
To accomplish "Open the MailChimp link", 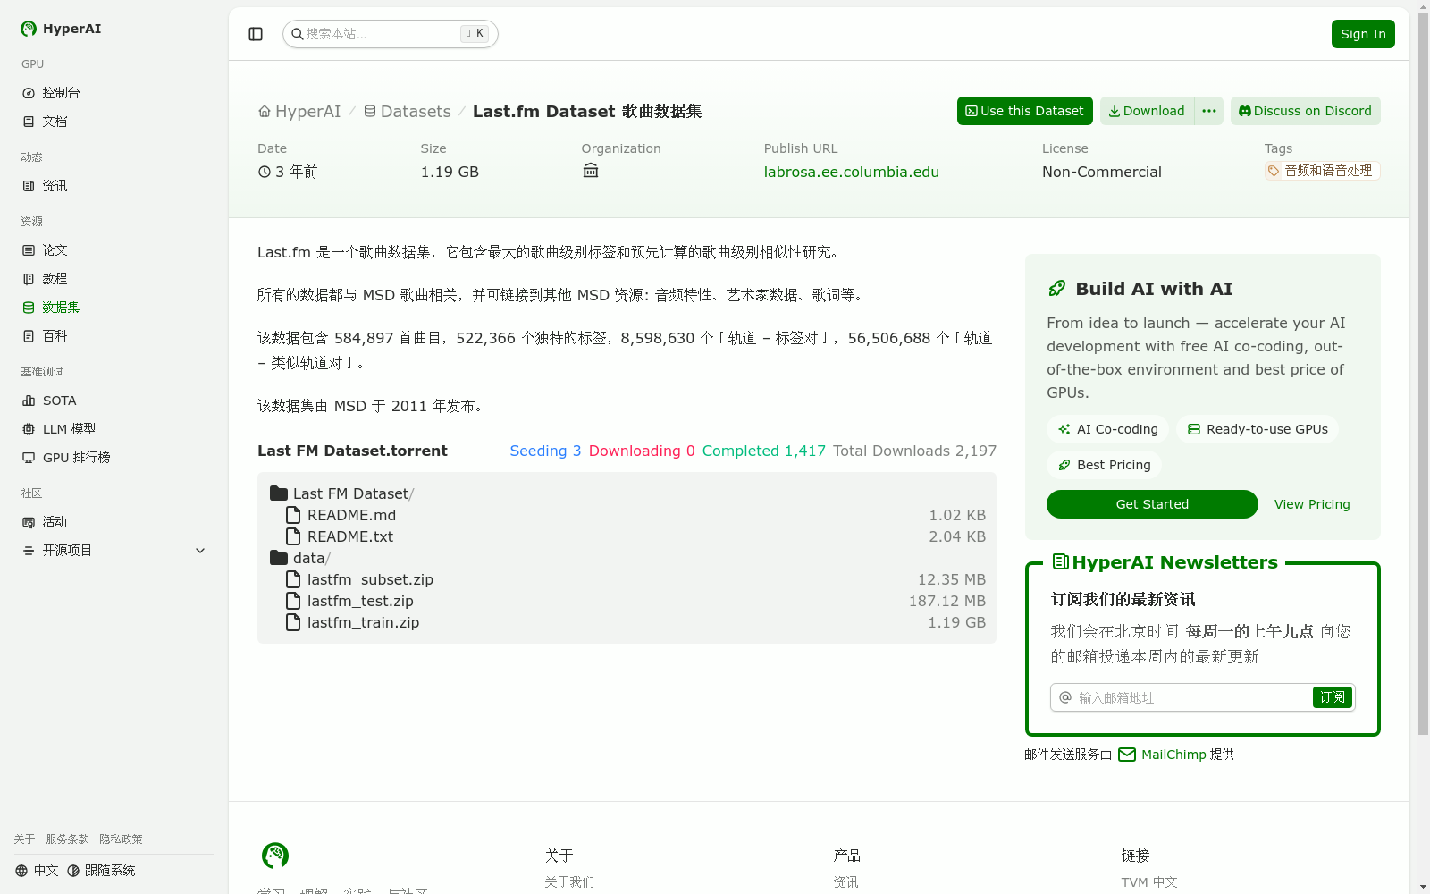I will click(1162, 755).
